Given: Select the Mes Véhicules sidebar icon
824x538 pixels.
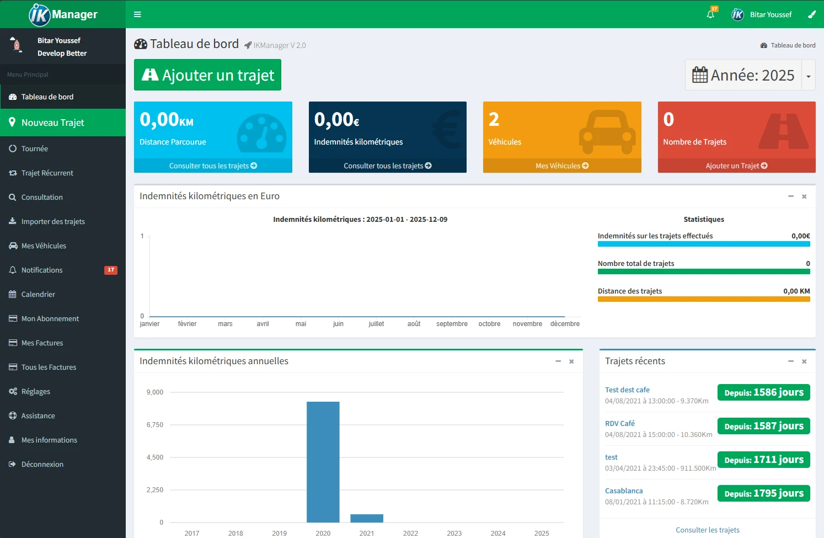Looking at the screenshot, I should (13, 246).
